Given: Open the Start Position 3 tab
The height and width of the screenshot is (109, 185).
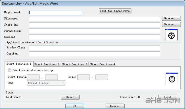Looking at the screenshot, I should click(75, 64).
